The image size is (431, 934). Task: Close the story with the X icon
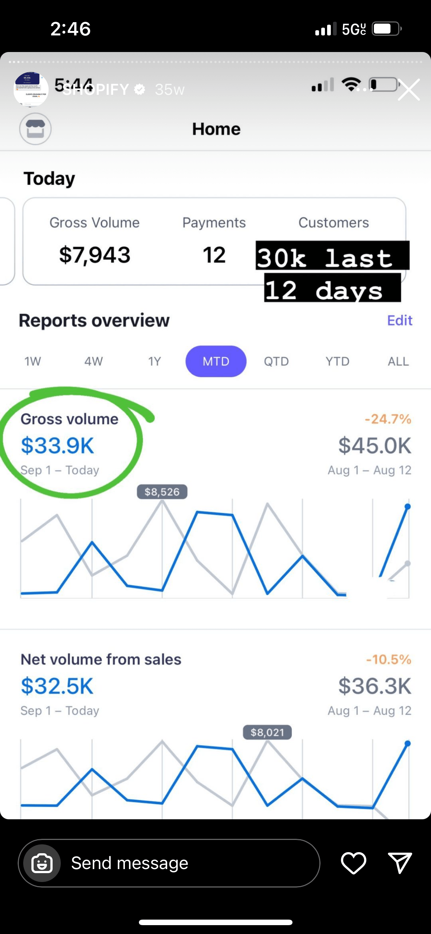tap(409, 90)
